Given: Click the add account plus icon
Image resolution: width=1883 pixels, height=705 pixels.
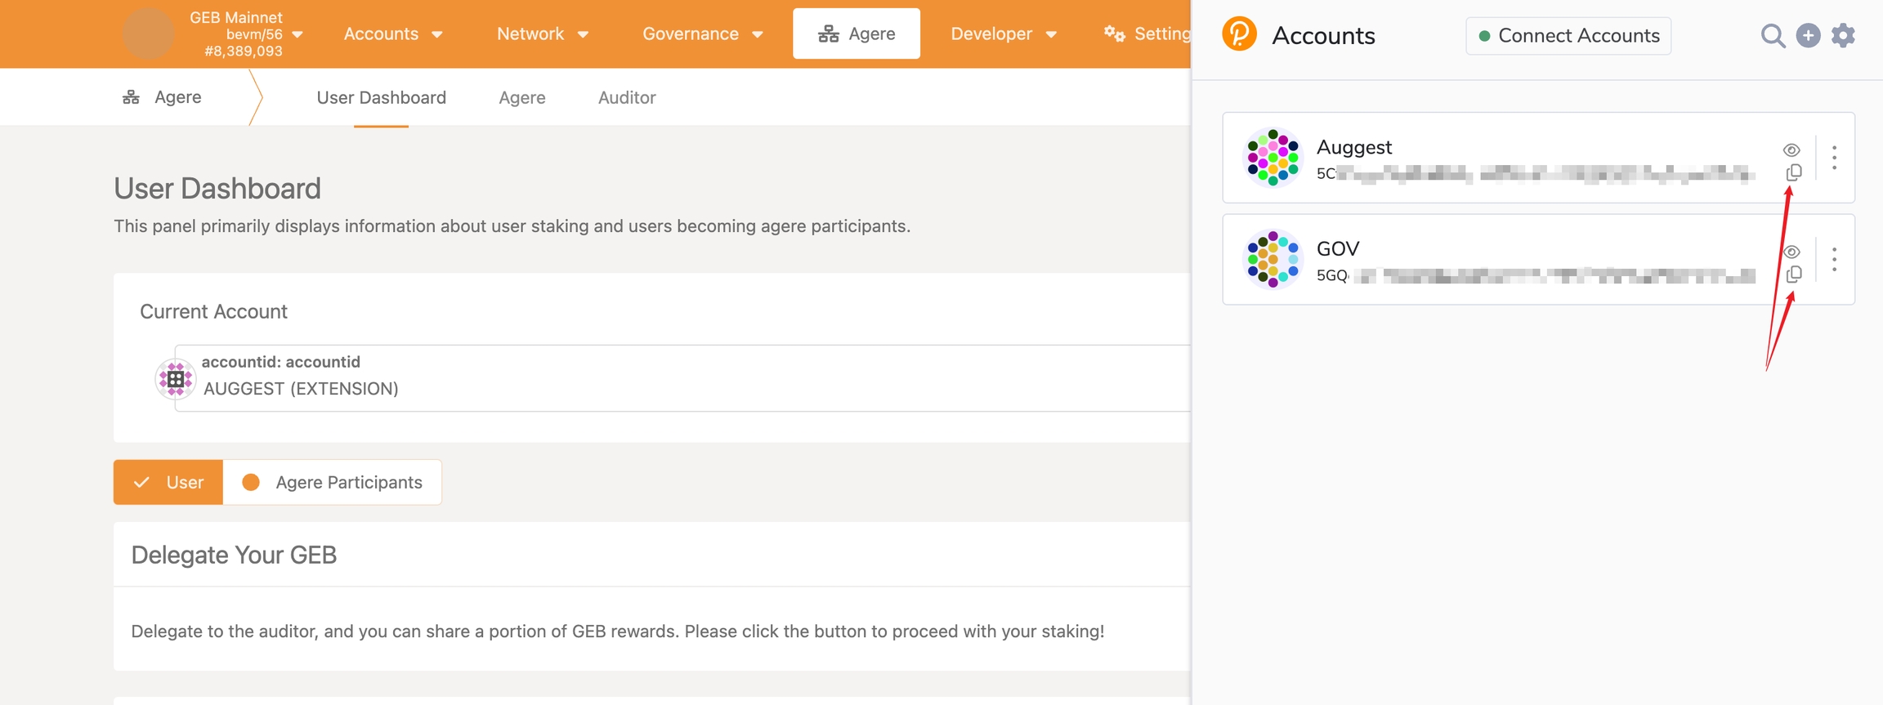Looking at the screenshot, I should (x=1808, y=36).
